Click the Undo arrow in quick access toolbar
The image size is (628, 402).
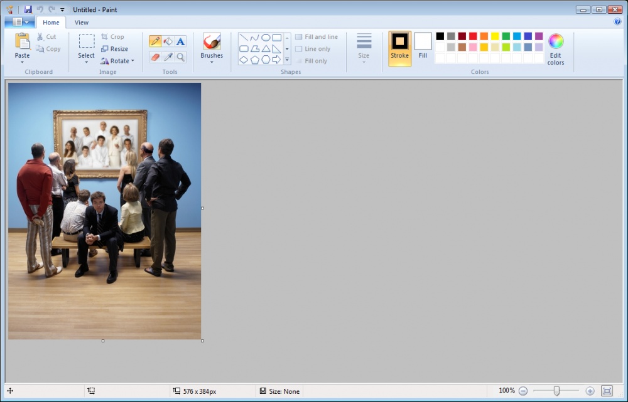click(40, 9)
